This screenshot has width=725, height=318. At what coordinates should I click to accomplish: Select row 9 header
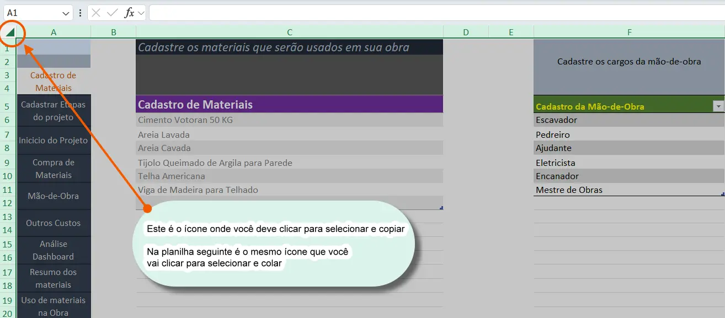point(8,163)
